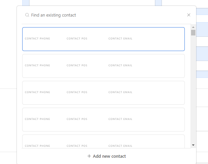Select the second contact card in list
Screen dimensions: 208x164
coord(104,66)
